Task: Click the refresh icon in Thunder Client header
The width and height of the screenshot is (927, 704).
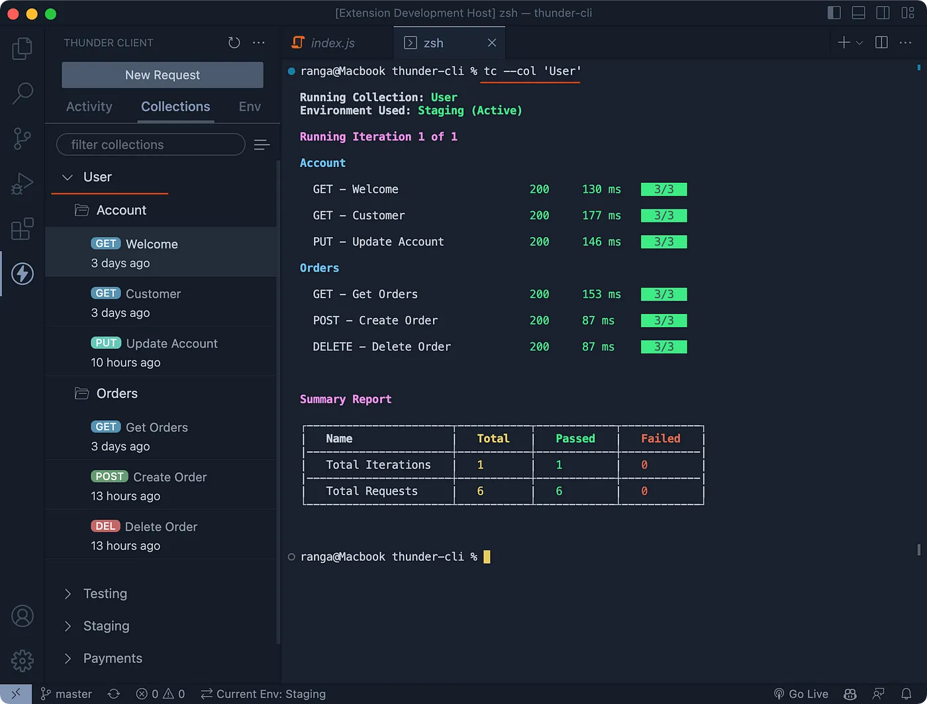Action: pos(234,43)
